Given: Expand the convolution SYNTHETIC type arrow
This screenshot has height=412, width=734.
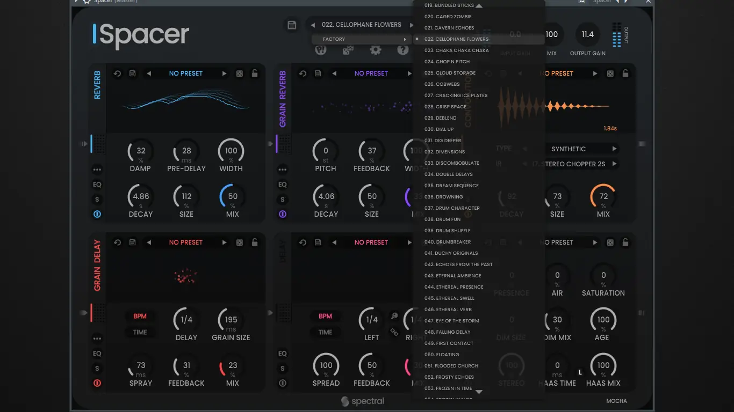Looking at the screenshot, I should [x=614, y=149].
